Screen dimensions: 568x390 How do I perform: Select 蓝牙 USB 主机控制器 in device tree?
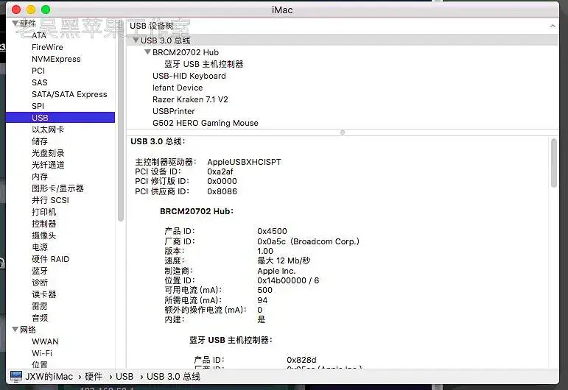(x=204, y=64)
